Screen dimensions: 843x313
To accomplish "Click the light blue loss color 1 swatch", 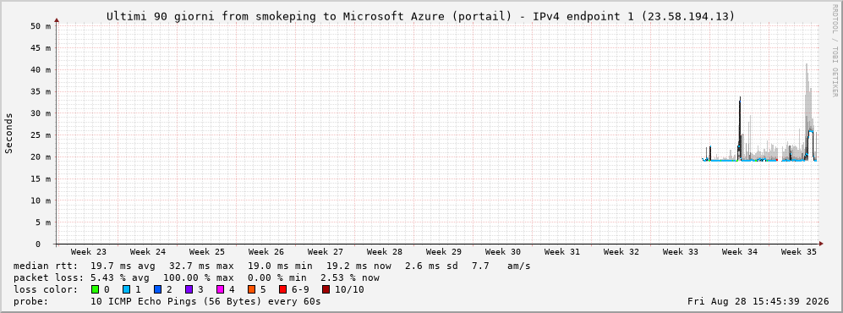I will tap(126, 289).
